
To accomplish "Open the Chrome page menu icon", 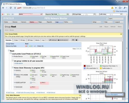I will (120, 8).
